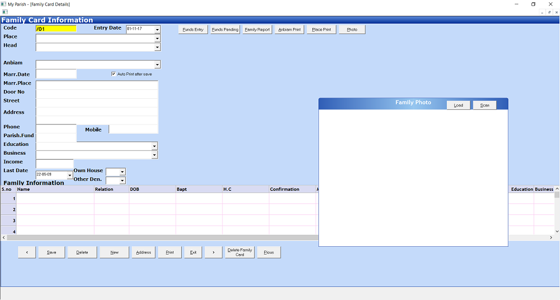Click into the Mobile input field

tap(133, 129)
